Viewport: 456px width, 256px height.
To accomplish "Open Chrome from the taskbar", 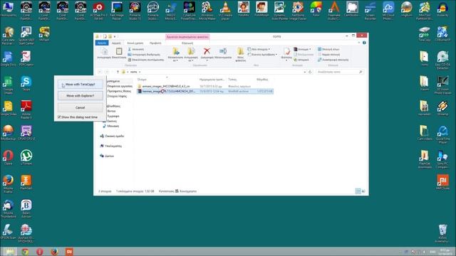I will coord(25,251).
